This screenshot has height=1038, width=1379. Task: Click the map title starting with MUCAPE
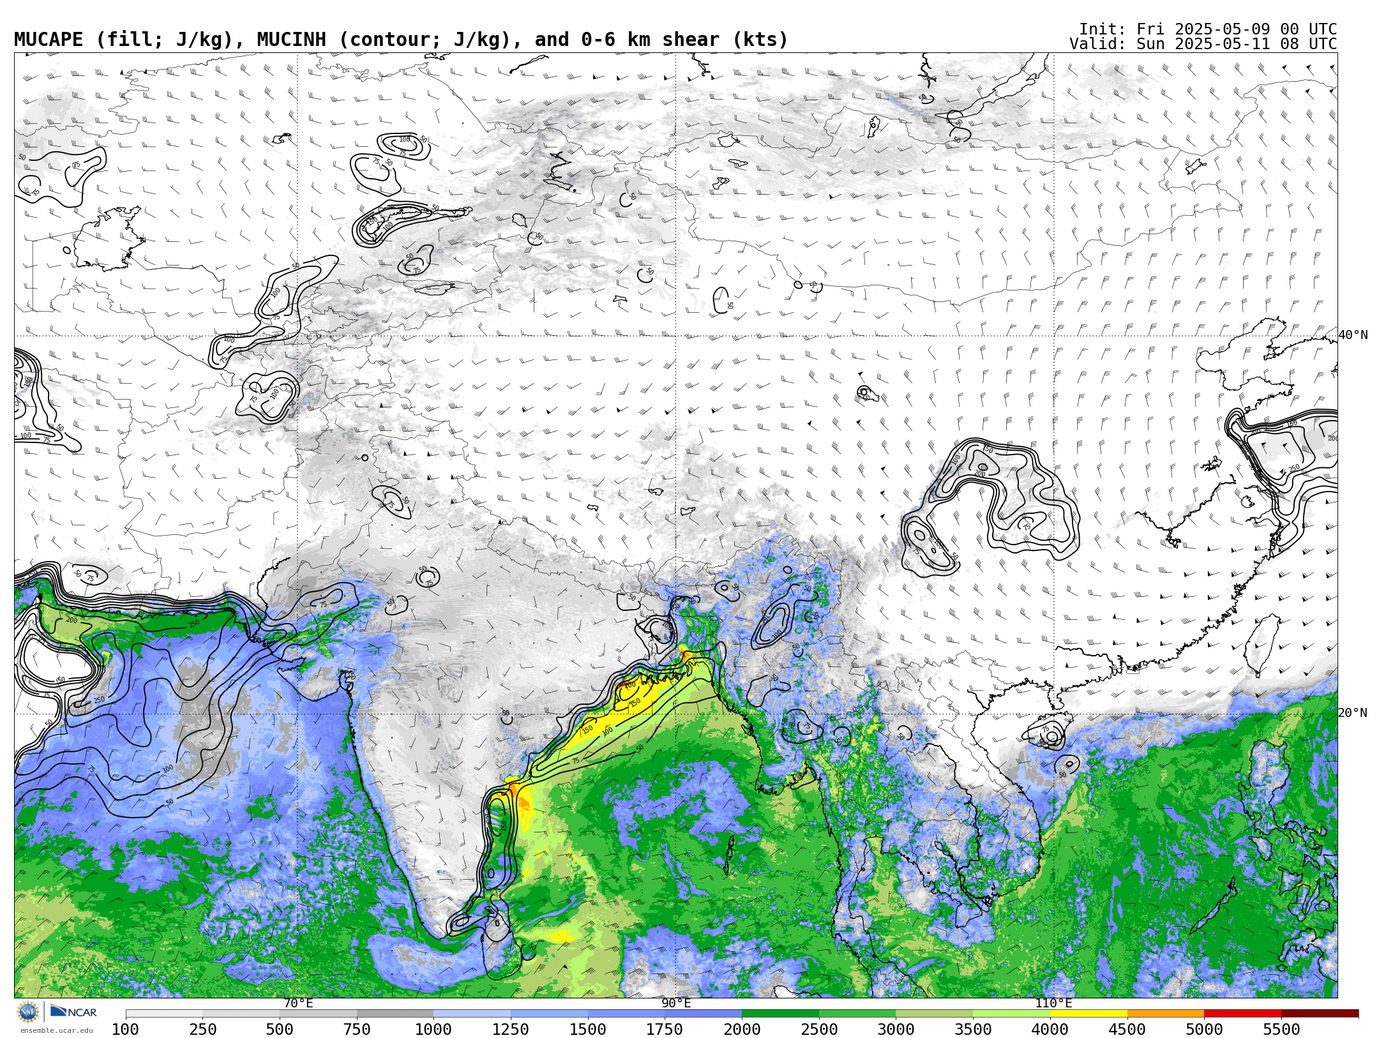pyautogui.click(x=401, y=40)
